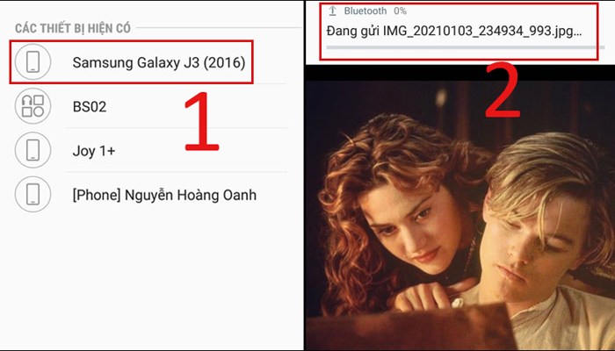Tap the Nguyễn Hoàng Oanh phone icon
The image size is (615, 351).
[33, 194]
